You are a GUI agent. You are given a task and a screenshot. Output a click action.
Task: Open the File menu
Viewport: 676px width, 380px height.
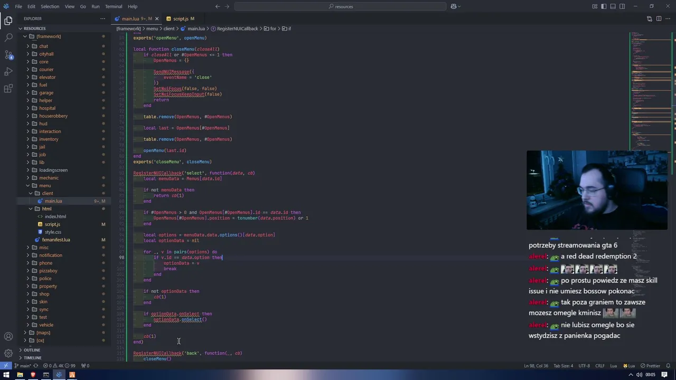[18, 6]
